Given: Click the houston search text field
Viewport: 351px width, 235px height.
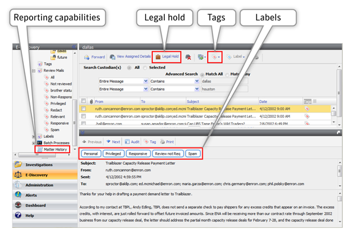Looking at the screenshot, I should pyautogui.click(x=224, y=89).
